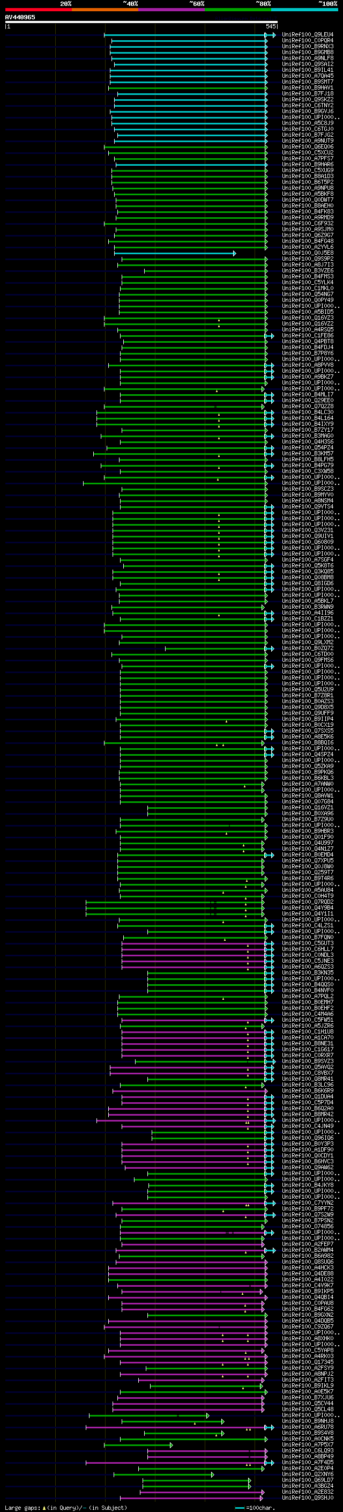Open UniRef100_B9HAR6 entry
This screenshot has width=343, height=1512.
308,164
